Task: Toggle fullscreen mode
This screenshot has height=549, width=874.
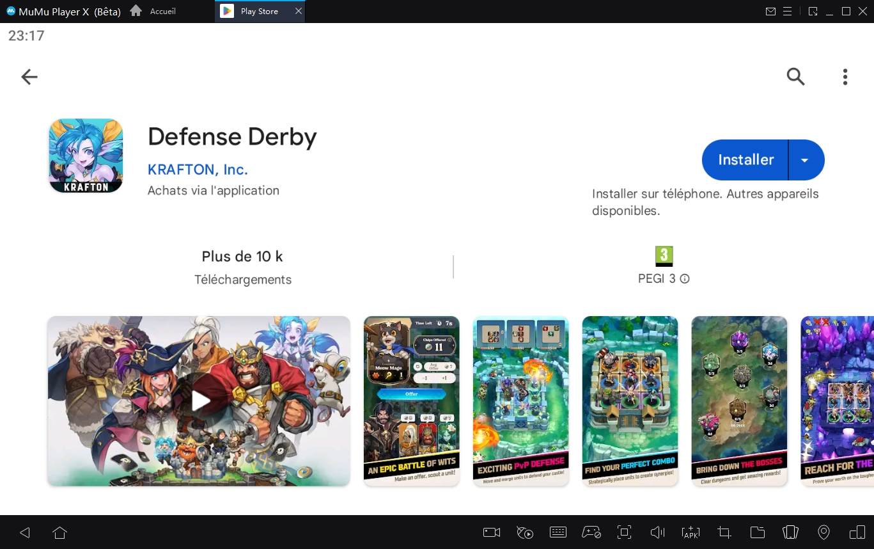Action: coord(624,532)
